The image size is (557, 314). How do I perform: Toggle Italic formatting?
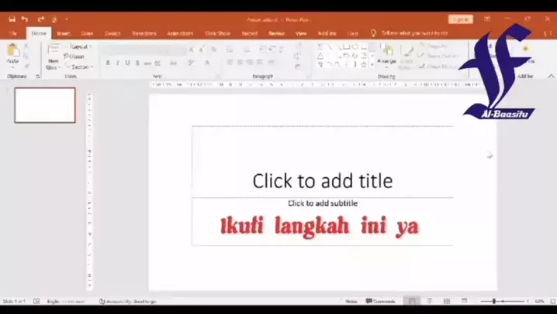(x=117, y=63)
